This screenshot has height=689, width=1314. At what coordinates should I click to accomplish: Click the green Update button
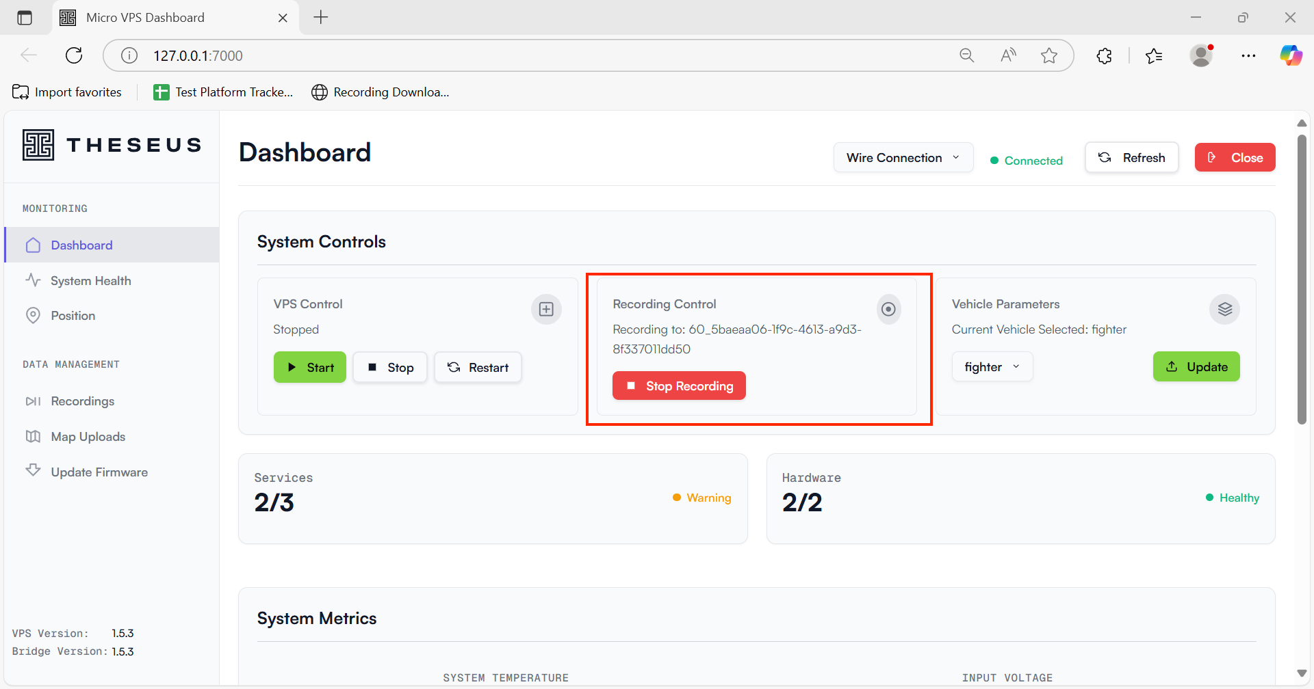(x=1196, y=367)
